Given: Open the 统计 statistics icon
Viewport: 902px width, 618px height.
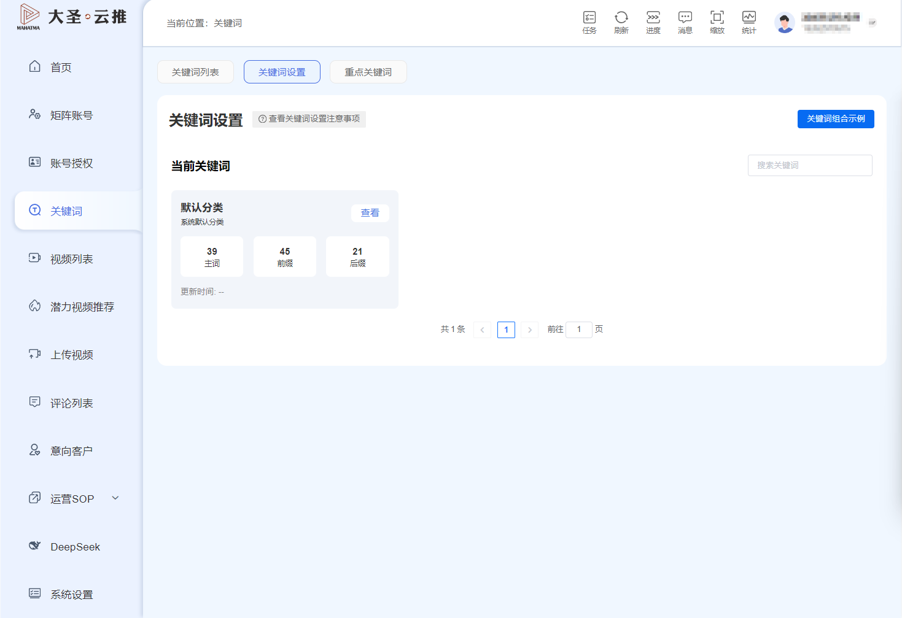Looking at the screenshot, I should [x=749, y=22].
